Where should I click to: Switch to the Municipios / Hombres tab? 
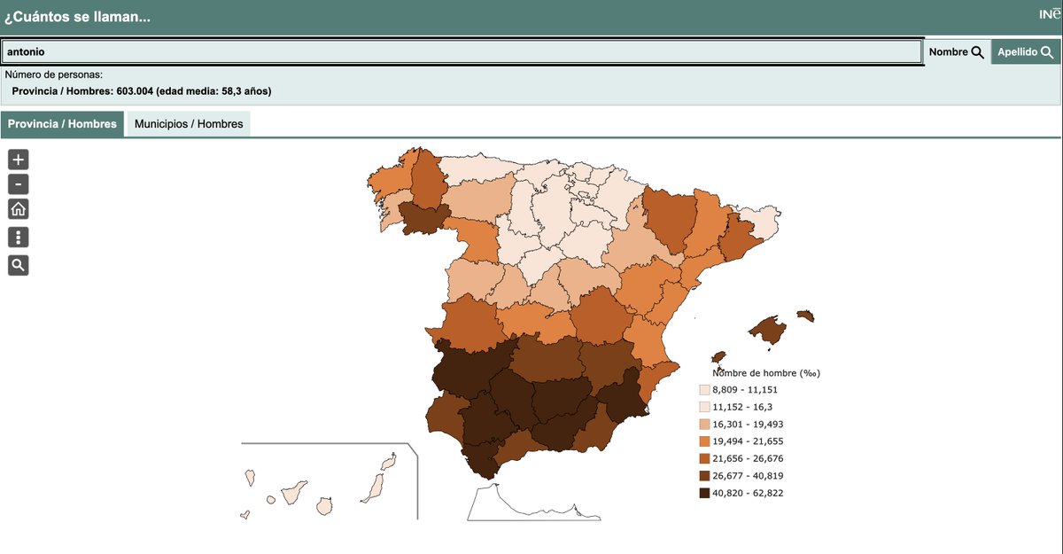click(x=189, y=124)
